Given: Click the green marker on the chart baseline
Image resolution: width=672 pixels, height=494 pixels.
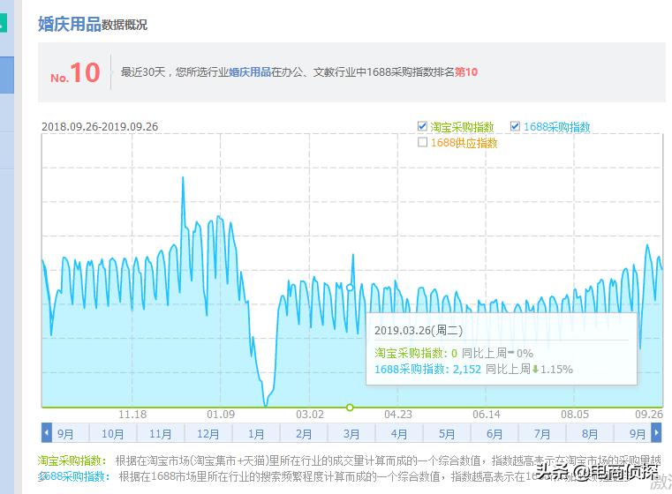Looking at the screenshot, I should (351, 407).
